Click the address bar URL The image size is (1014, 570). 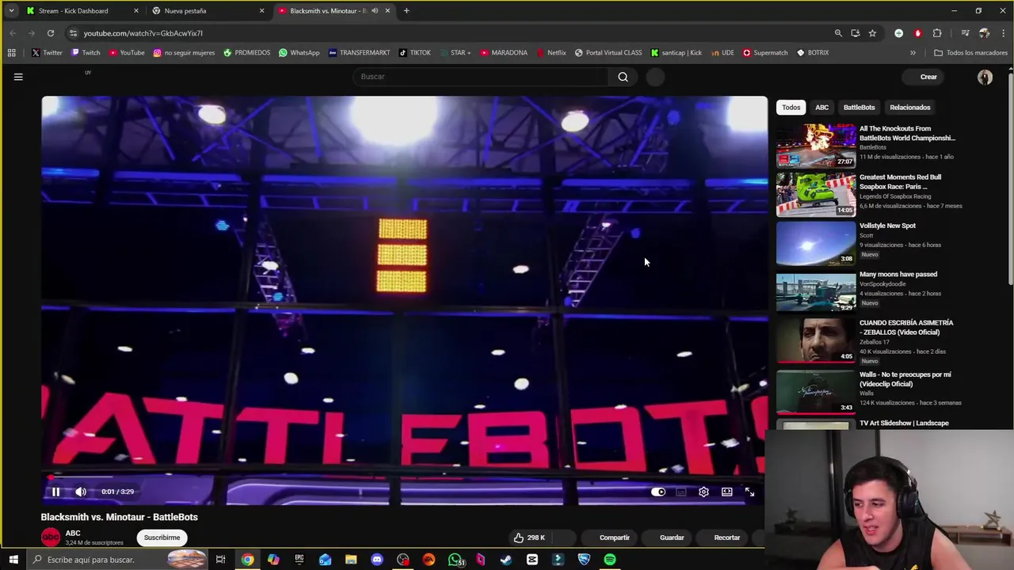coord(143,33)
